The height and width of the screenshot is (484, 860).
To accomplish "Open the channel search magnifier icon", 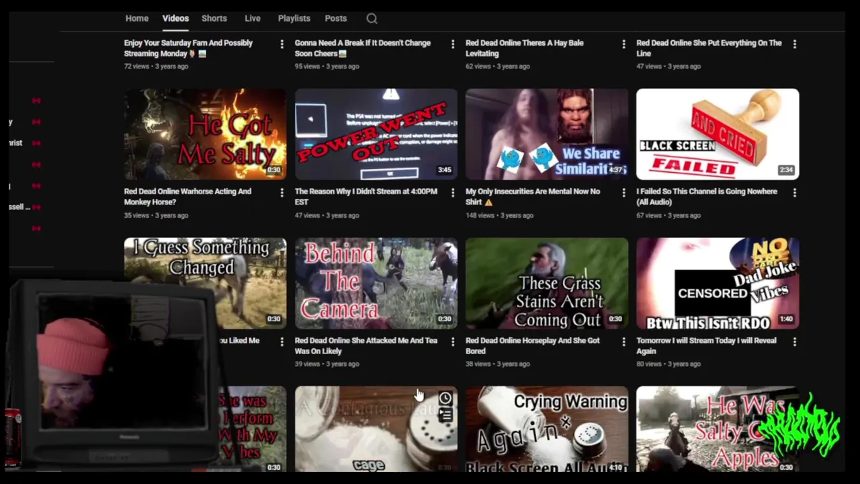I will (372, 19).
